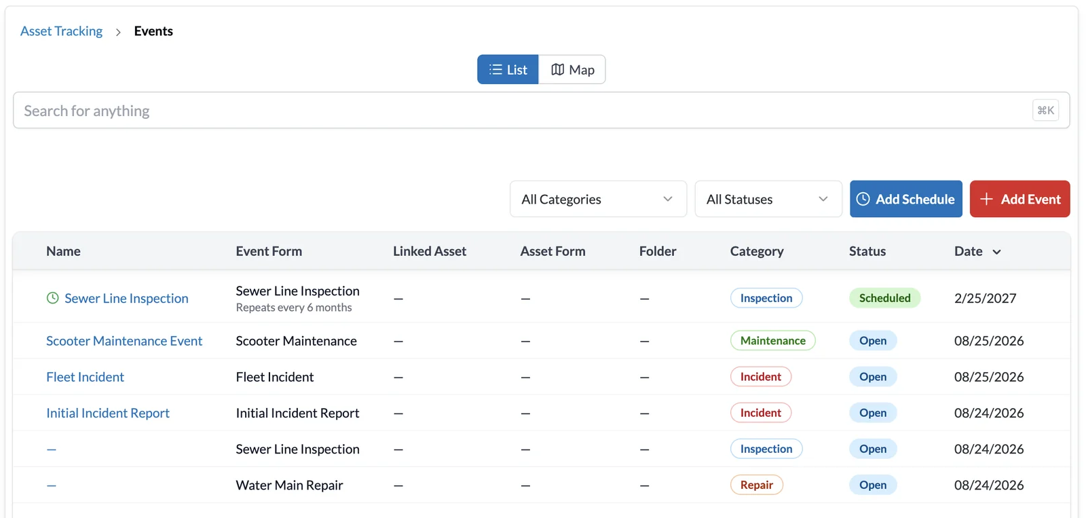Click the clock icon beside Sewer Line Inspection
Image resolution: width=1086 pixels, height=518 pixels.
[x=52, y=297]
